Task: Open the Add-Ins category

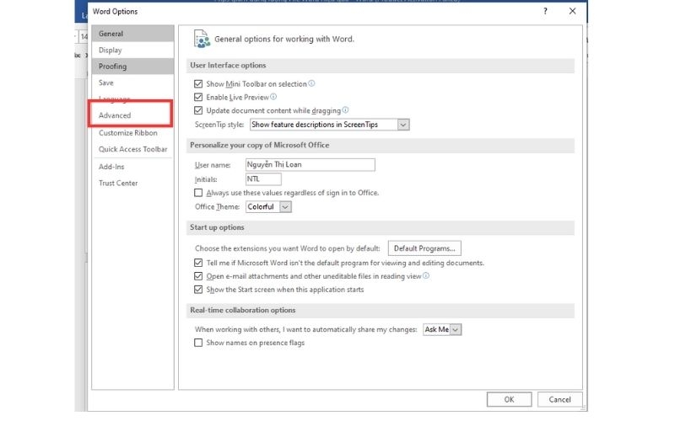Action: [x=132, y=167]
